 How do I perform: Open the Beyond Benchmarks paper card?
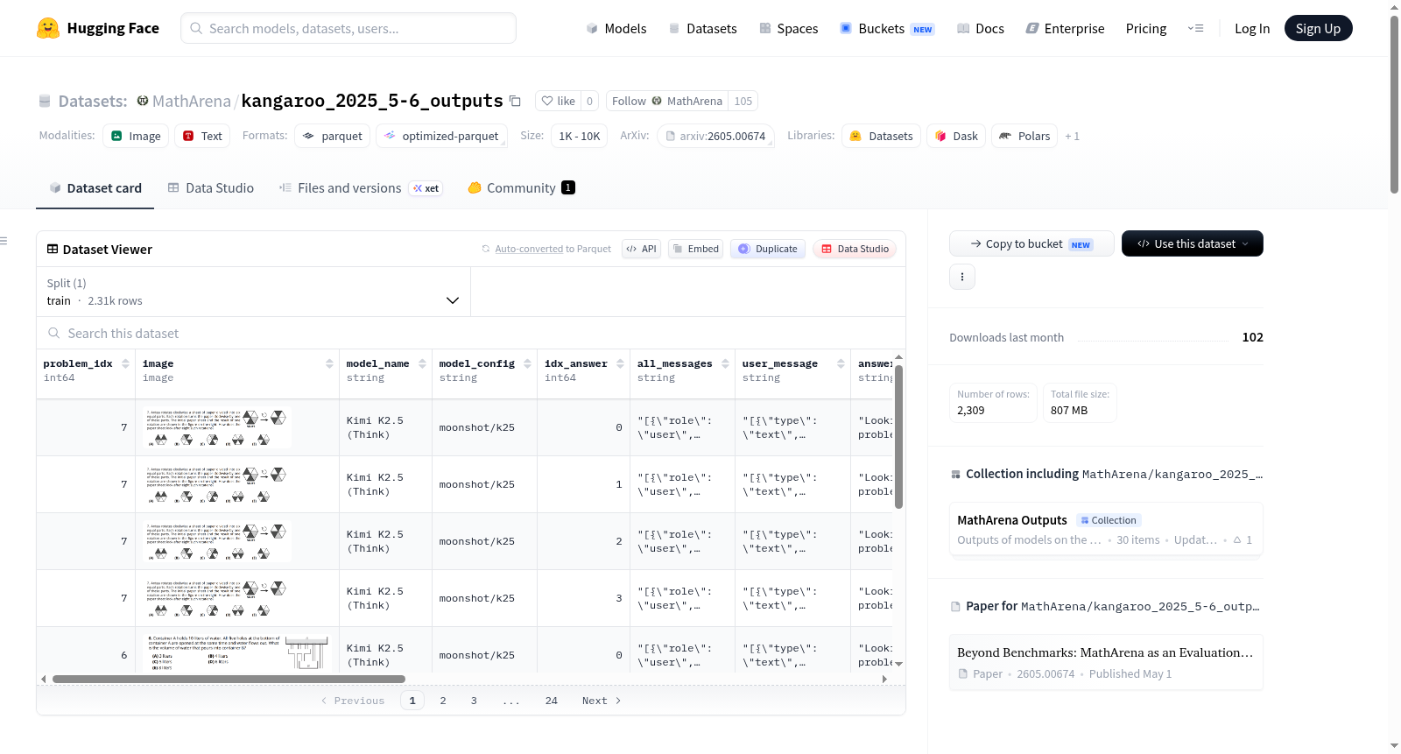[x=1106, y=662]
